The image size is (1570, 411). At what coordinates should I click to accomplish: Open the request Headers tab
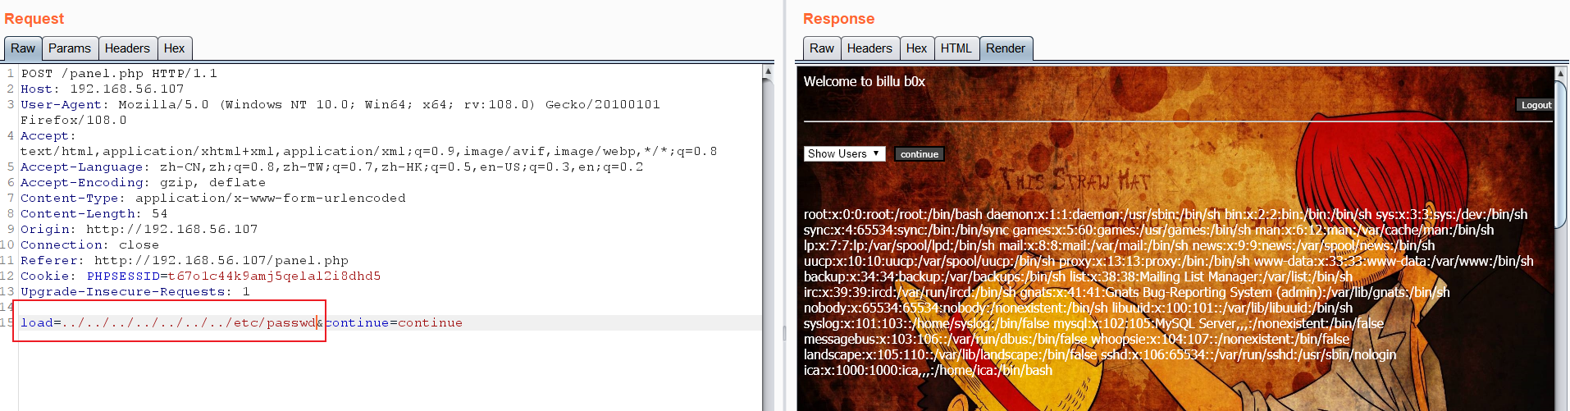coord(127,48)
